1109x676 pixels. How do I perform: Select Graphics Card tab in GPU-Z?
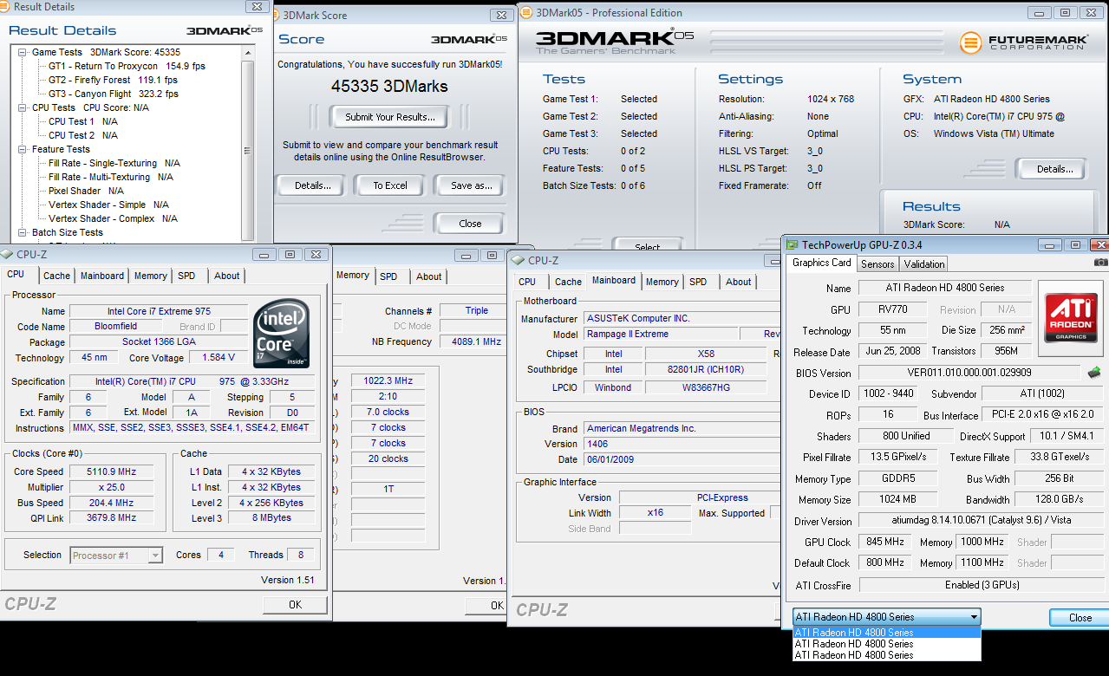(822, 263)
